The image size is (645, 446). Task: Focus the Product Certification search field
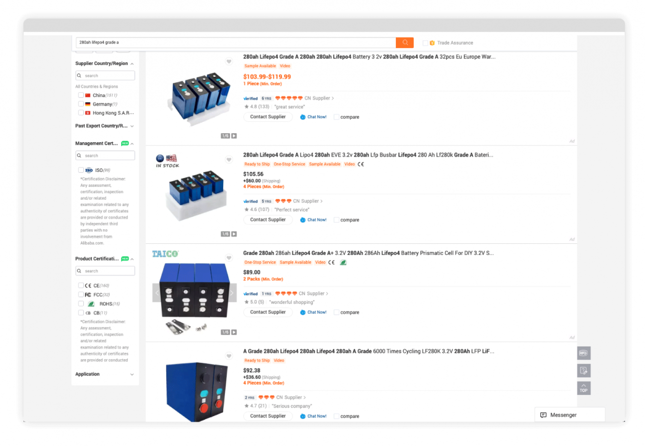coord(105,271)
